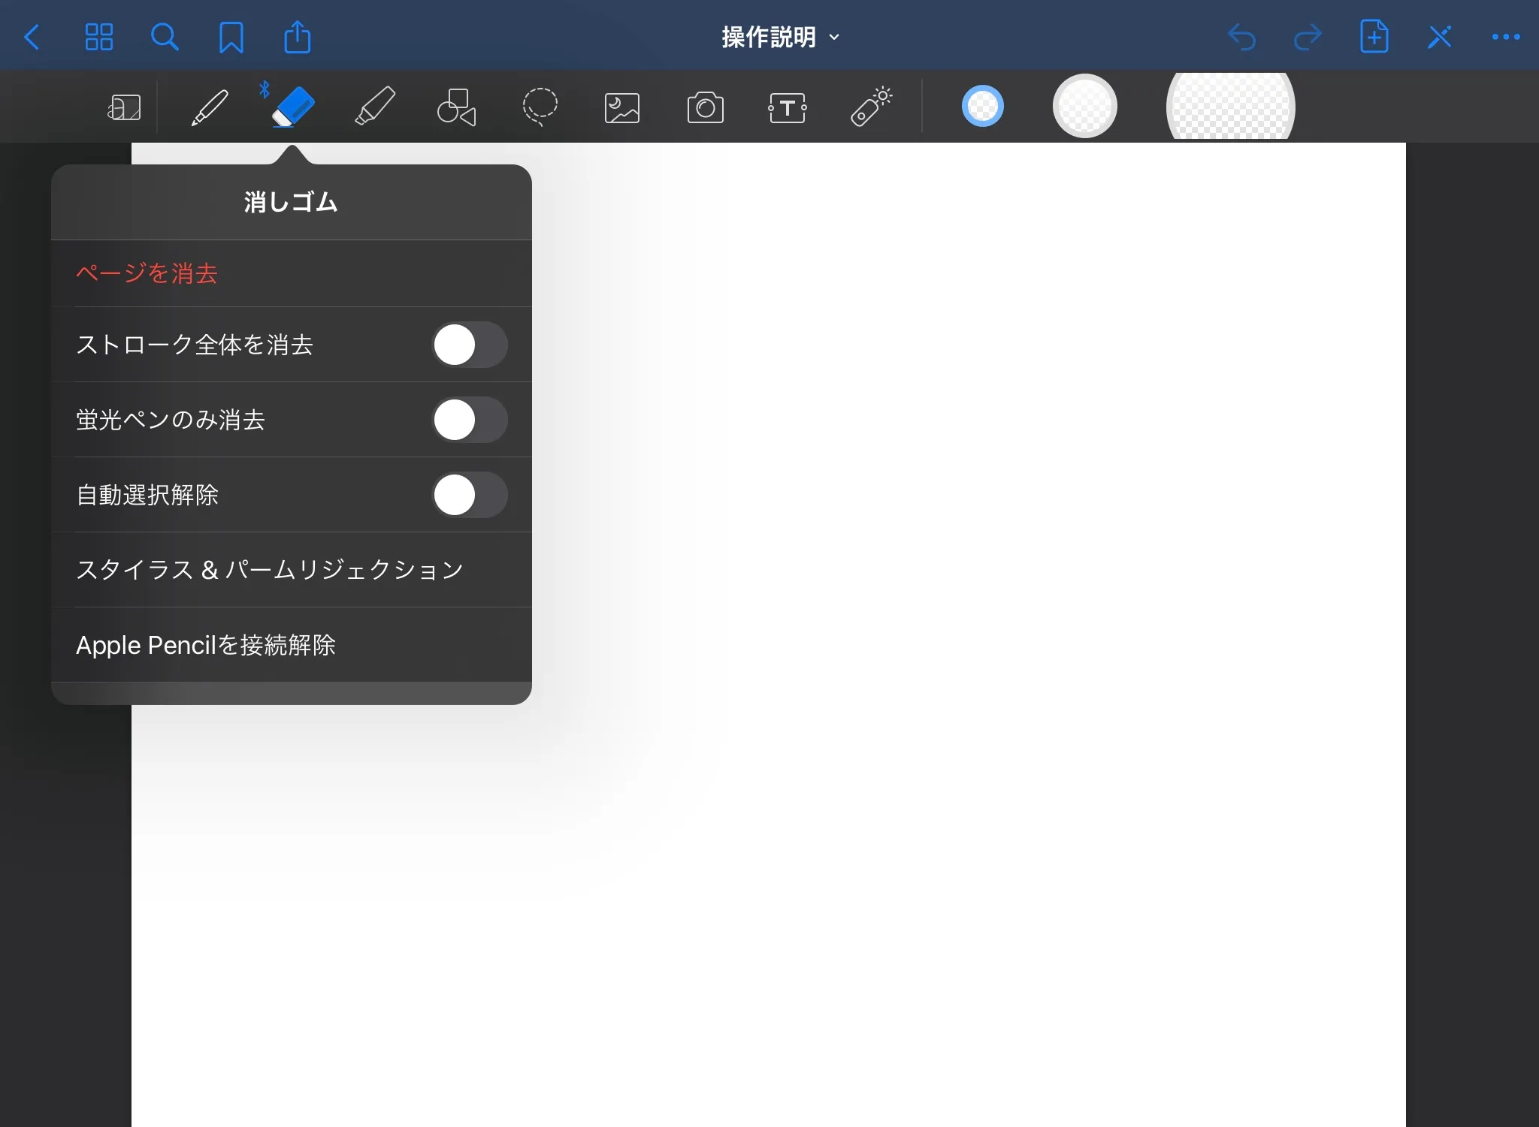
Task: Tap ページを消去 to clear page
Action: click(147, 273)
